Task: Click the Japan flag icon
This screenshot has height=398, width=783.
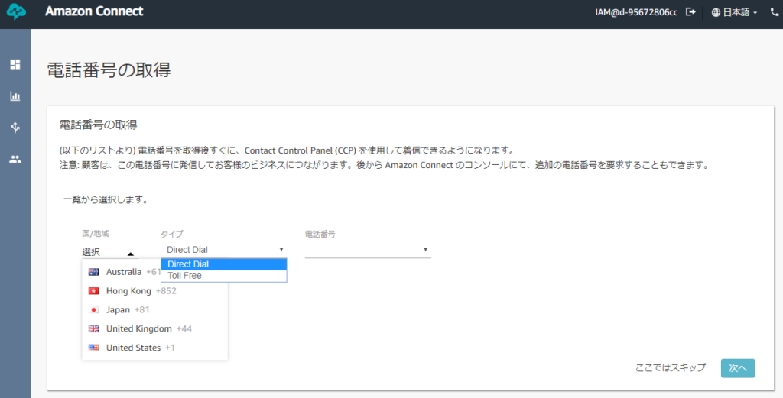Action: 93,309
